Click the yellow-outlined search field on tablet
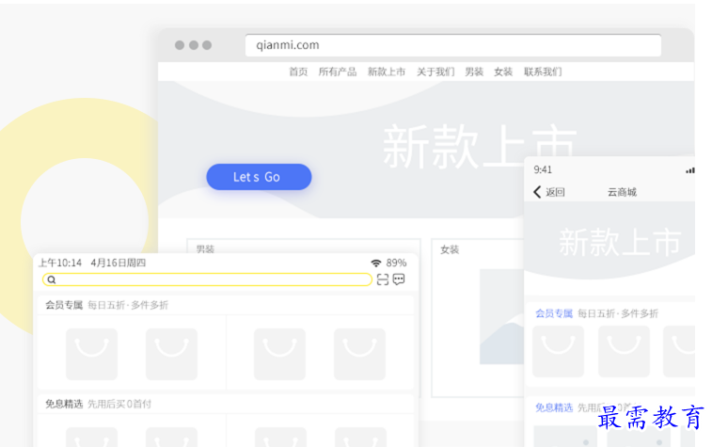The height and width of the screenshot is (447, 712). click(x=207, y=279)
